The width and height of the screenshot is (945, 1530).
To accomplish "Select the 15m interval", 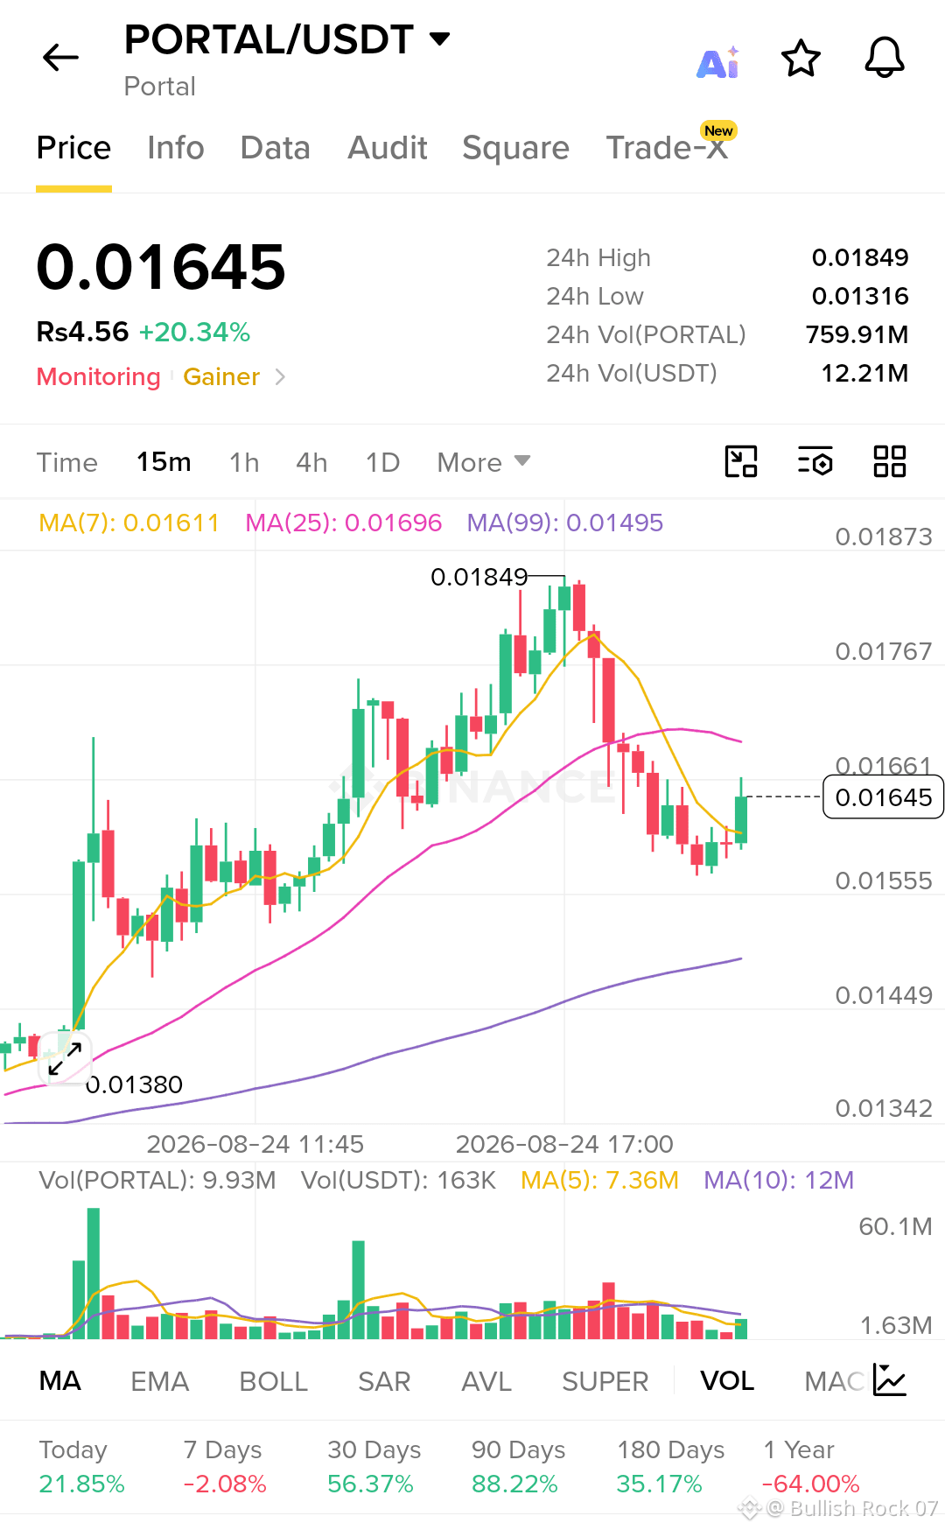I will tap(164, 461).
